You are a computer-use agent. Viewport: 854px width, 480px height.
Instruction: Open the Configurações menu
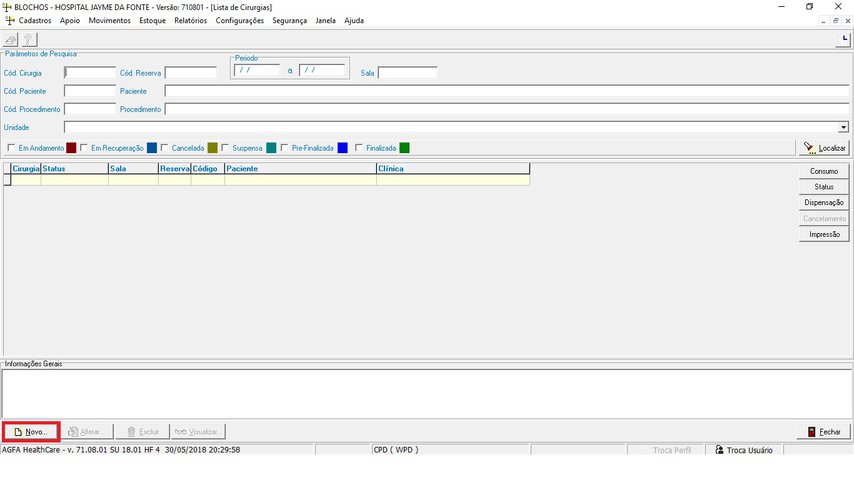239,21
